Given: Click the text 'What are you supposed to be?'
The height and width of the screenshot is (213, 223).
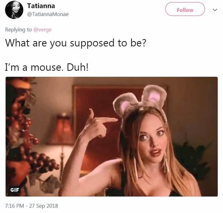Looking at the screenshot, I should (x=76, y=43).
